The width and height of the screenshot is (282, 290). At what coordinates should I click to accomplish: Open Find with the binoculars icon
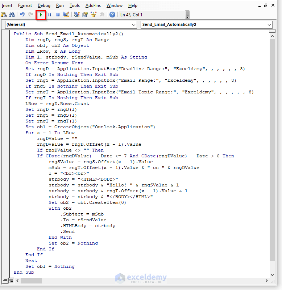coord(12,15)
